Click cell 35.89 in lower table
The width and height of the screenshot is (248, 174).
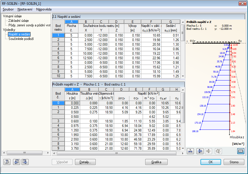[149, 148]
